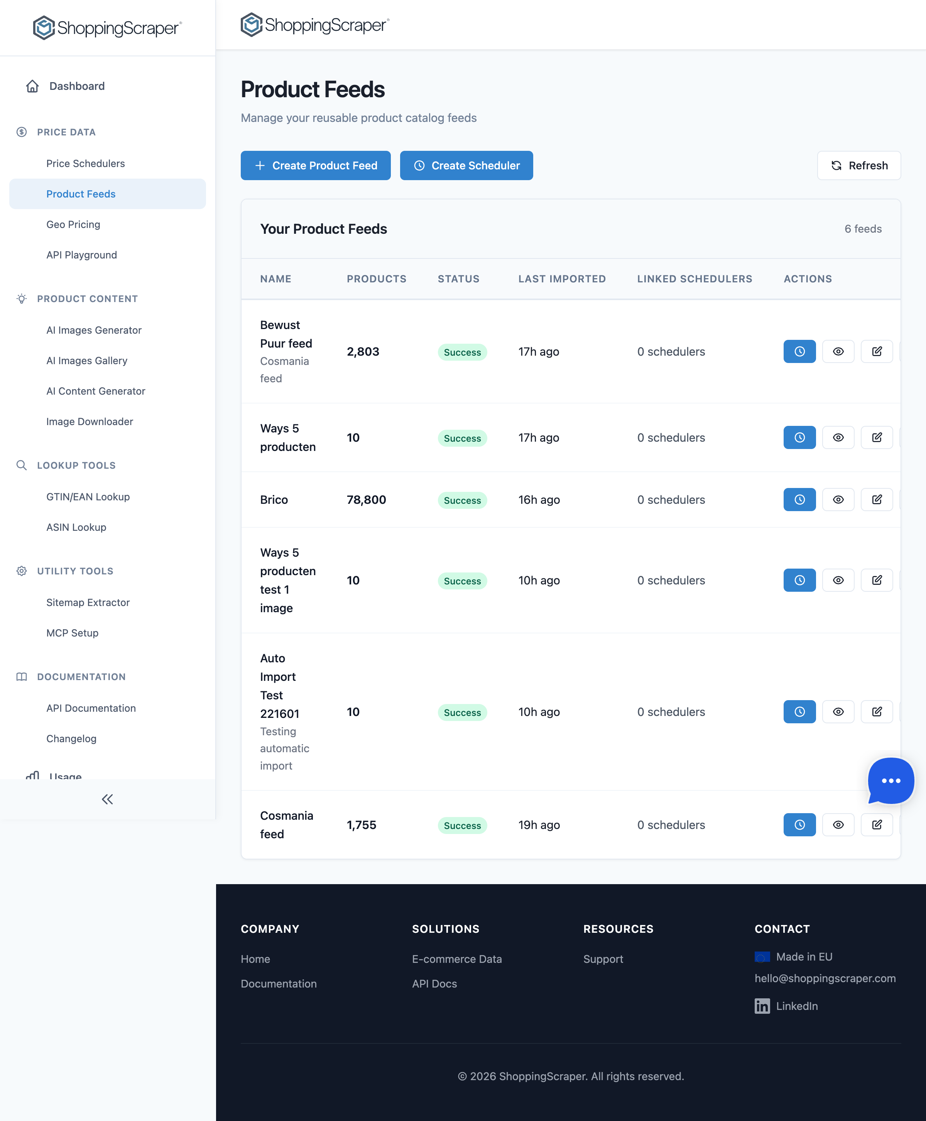This screenshot has height=1121, width=926.
Task: Click the ShoppingScraper logo in the header
Action: [x=314, y=24]
